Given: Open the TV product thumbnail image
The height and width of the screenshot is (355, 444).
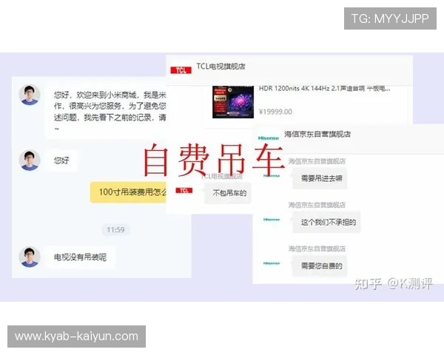Looking at the screenshot, I should (x=233, y=102).
